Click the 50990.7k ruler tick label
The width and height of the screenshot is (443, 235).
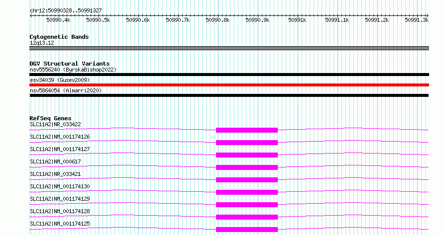click(x=178, y=20)
